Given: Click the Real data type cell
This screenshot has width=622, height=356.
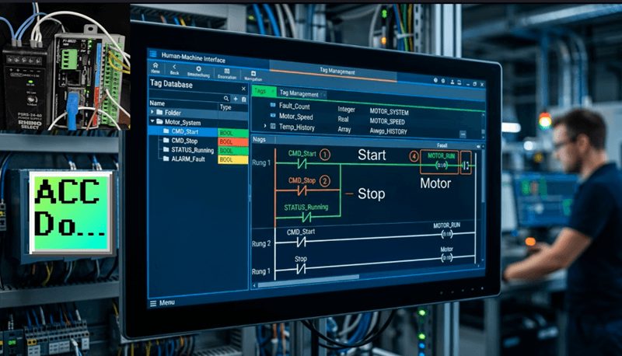Looking at the screenshot, I should pyautogui.click(x=343, y=119).
